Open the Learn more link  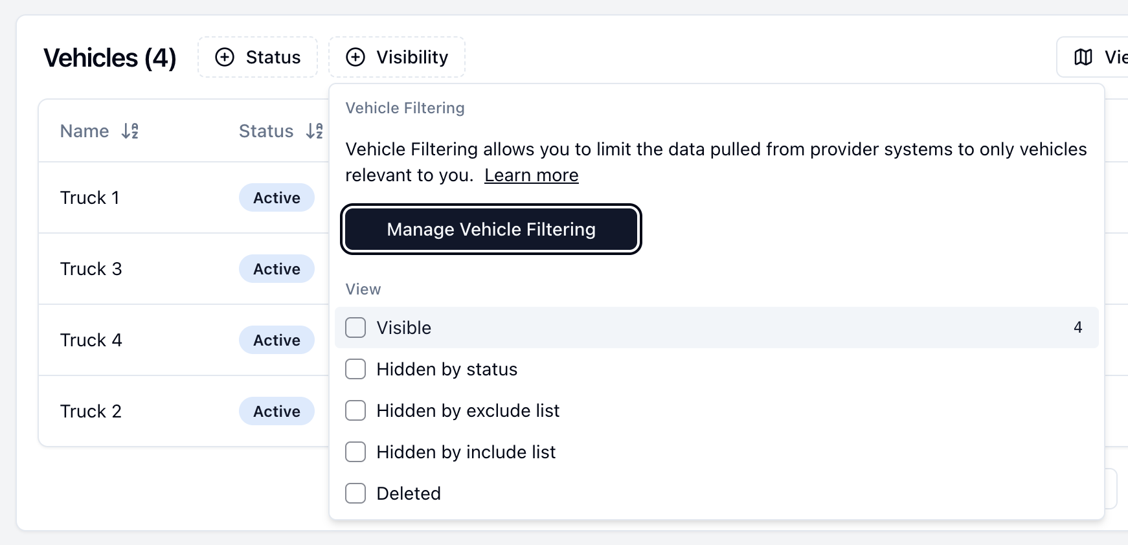(x=531, y=175)
